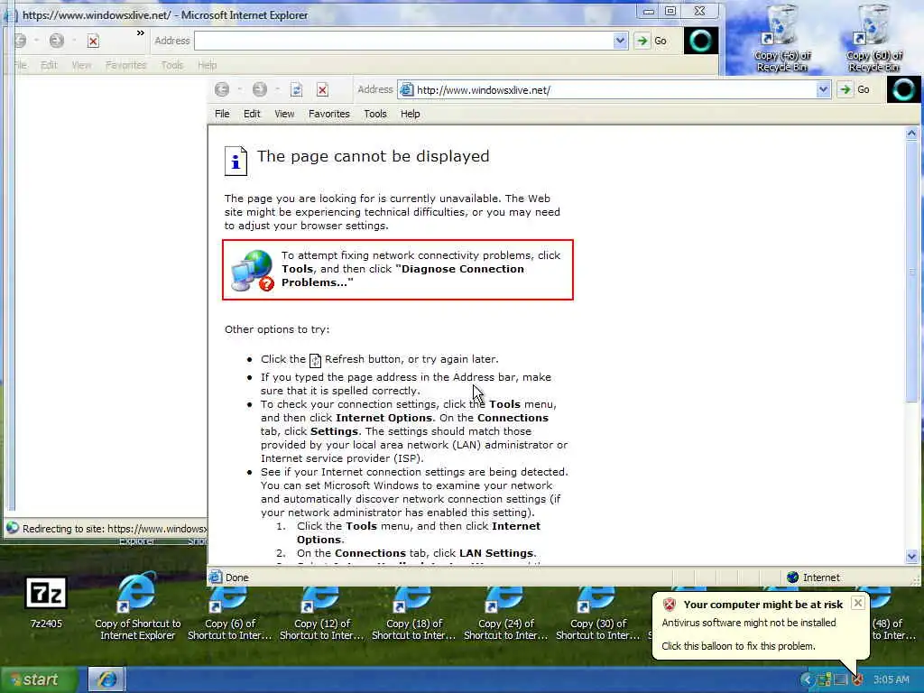Click the Done status page icon
924x693 pixels.
216,577
